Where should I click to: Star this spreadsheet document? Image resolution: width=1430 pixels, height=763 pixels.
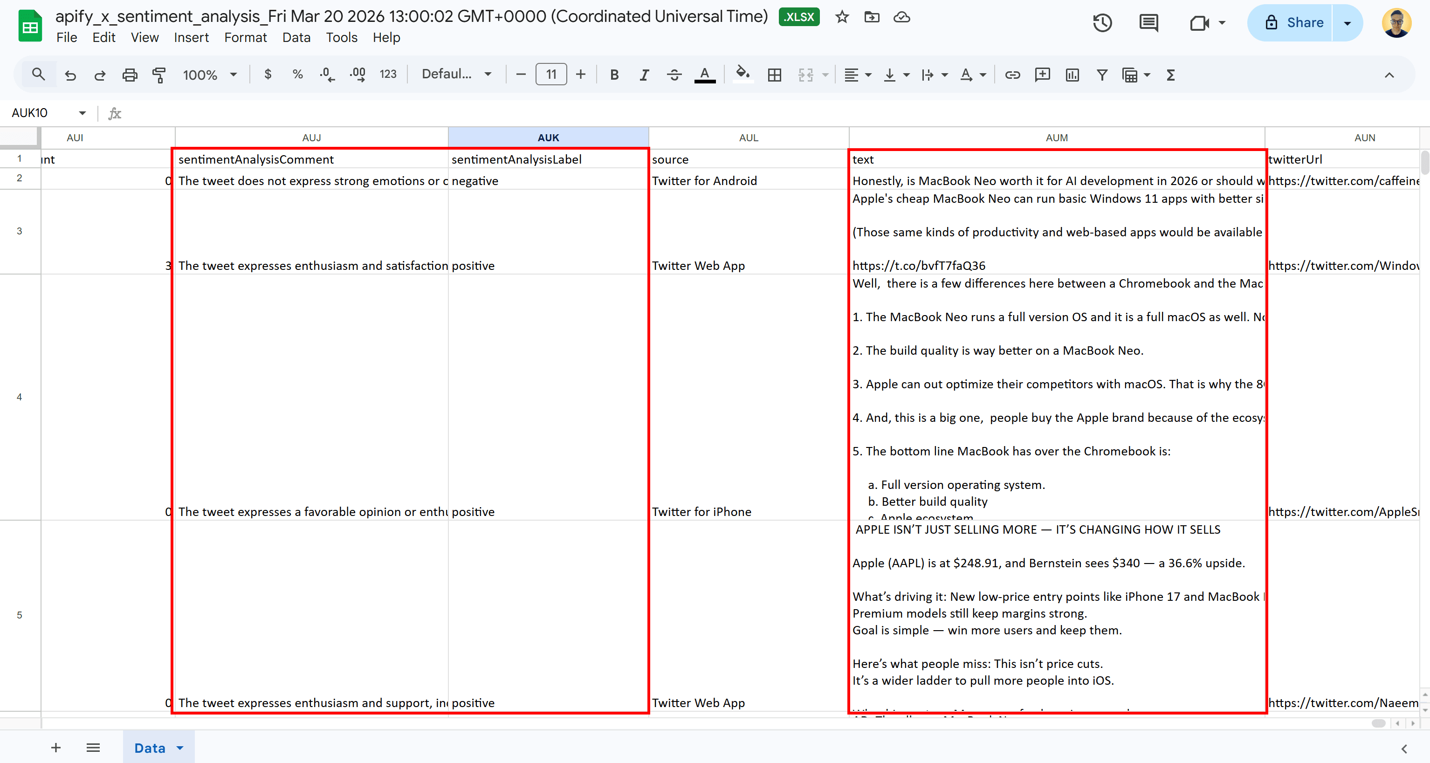point(842,17)
